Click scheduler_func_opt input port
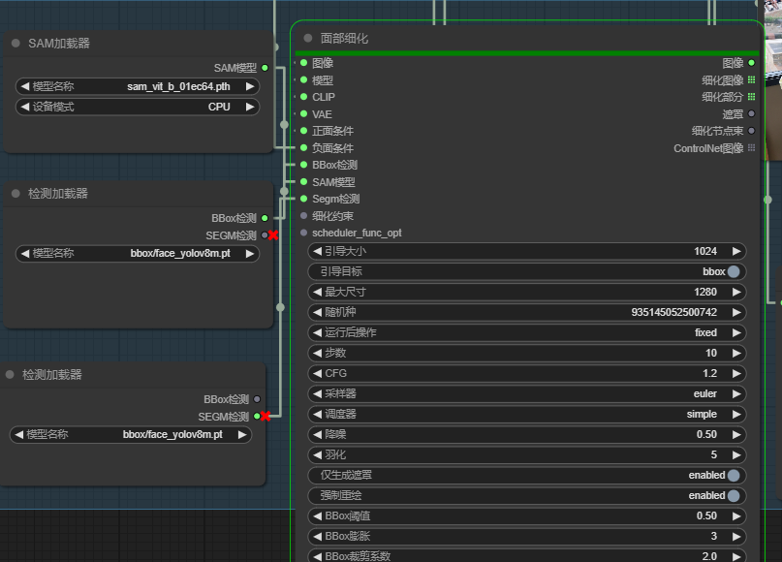The height and width of the screenshot is (562, 782). 303,233
